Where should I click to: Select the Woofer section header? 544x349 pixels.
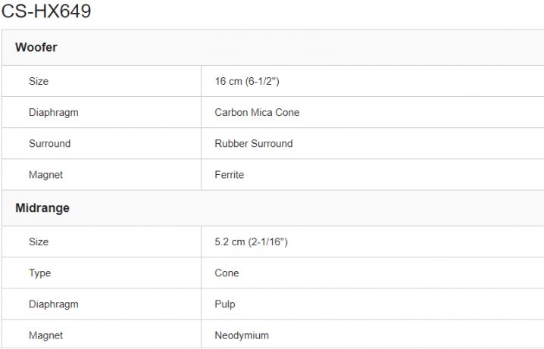coord(36,47)
